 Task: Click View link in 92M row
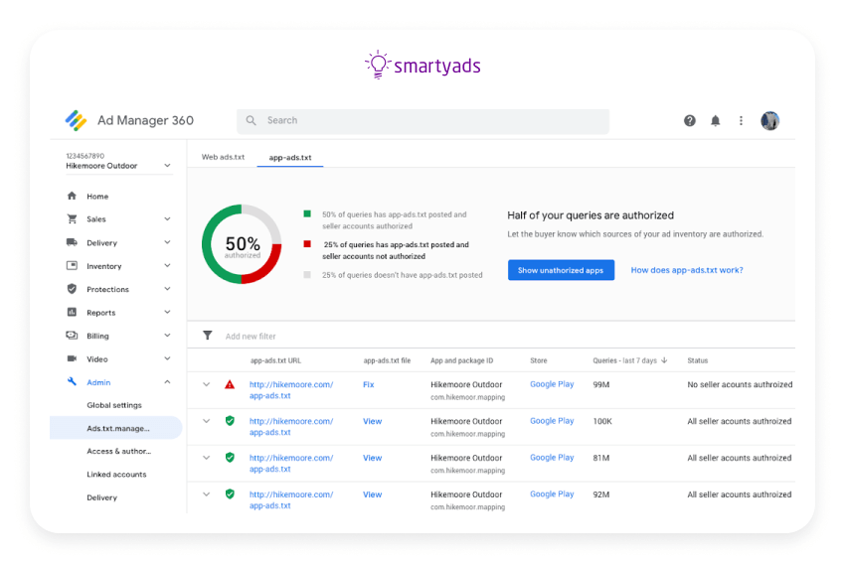(x=373, y=494)
